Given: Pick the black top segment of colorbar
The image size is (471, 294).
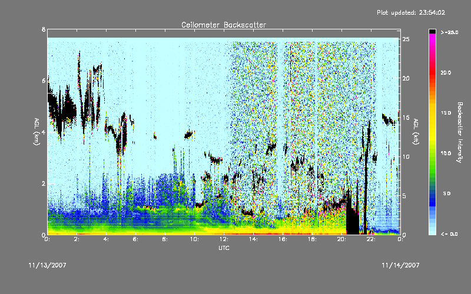Looking at the screenshot, I should pos(432,31).
